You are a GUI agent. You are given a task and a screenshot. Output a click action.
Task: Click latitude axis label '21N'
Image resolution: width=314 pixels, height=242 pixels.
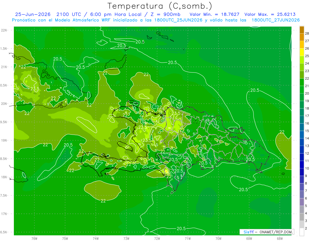4,67
